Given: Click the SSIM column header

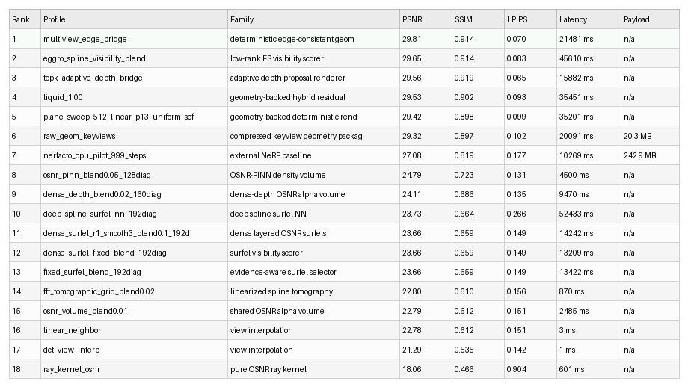Looking at the screenshot, I should 478,19.
